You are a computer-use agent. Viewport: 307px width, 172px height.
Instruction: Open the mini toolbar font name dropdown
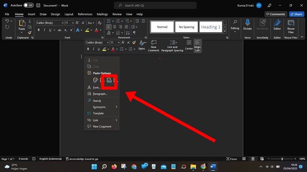tap(108, 43)
